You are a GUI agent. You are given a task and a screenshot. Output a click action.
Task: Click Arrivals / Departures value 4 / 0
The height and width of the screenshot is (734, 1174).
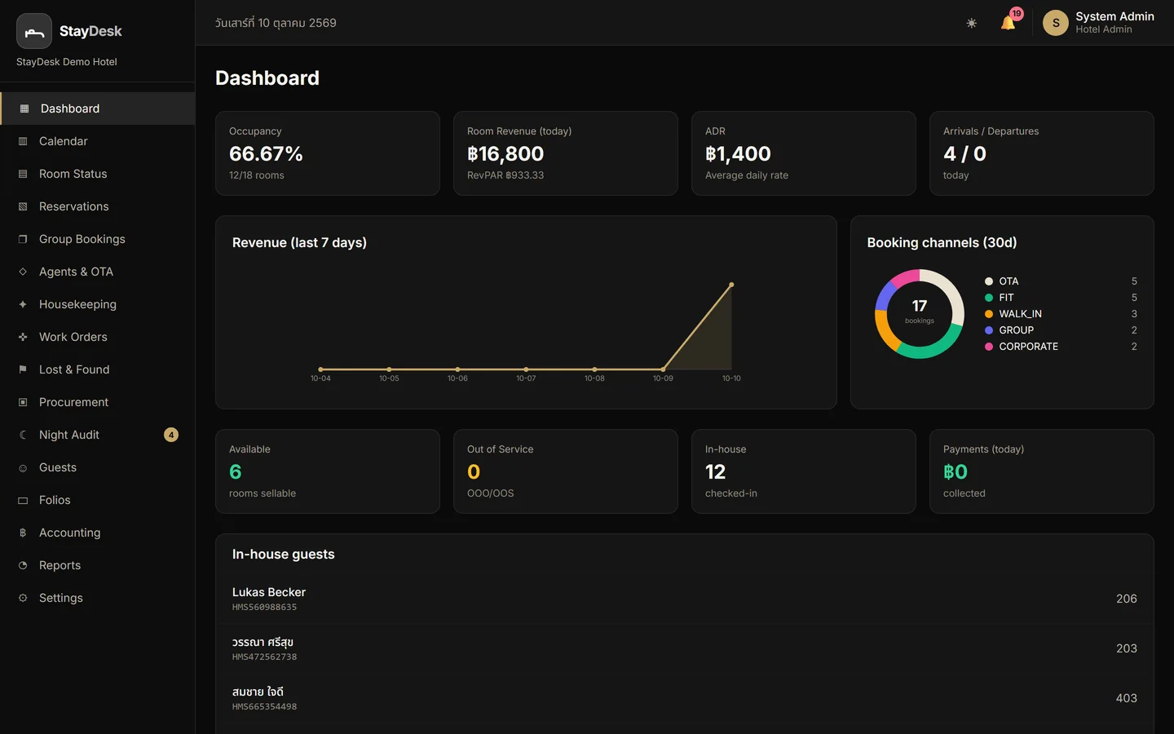(964, 153)
